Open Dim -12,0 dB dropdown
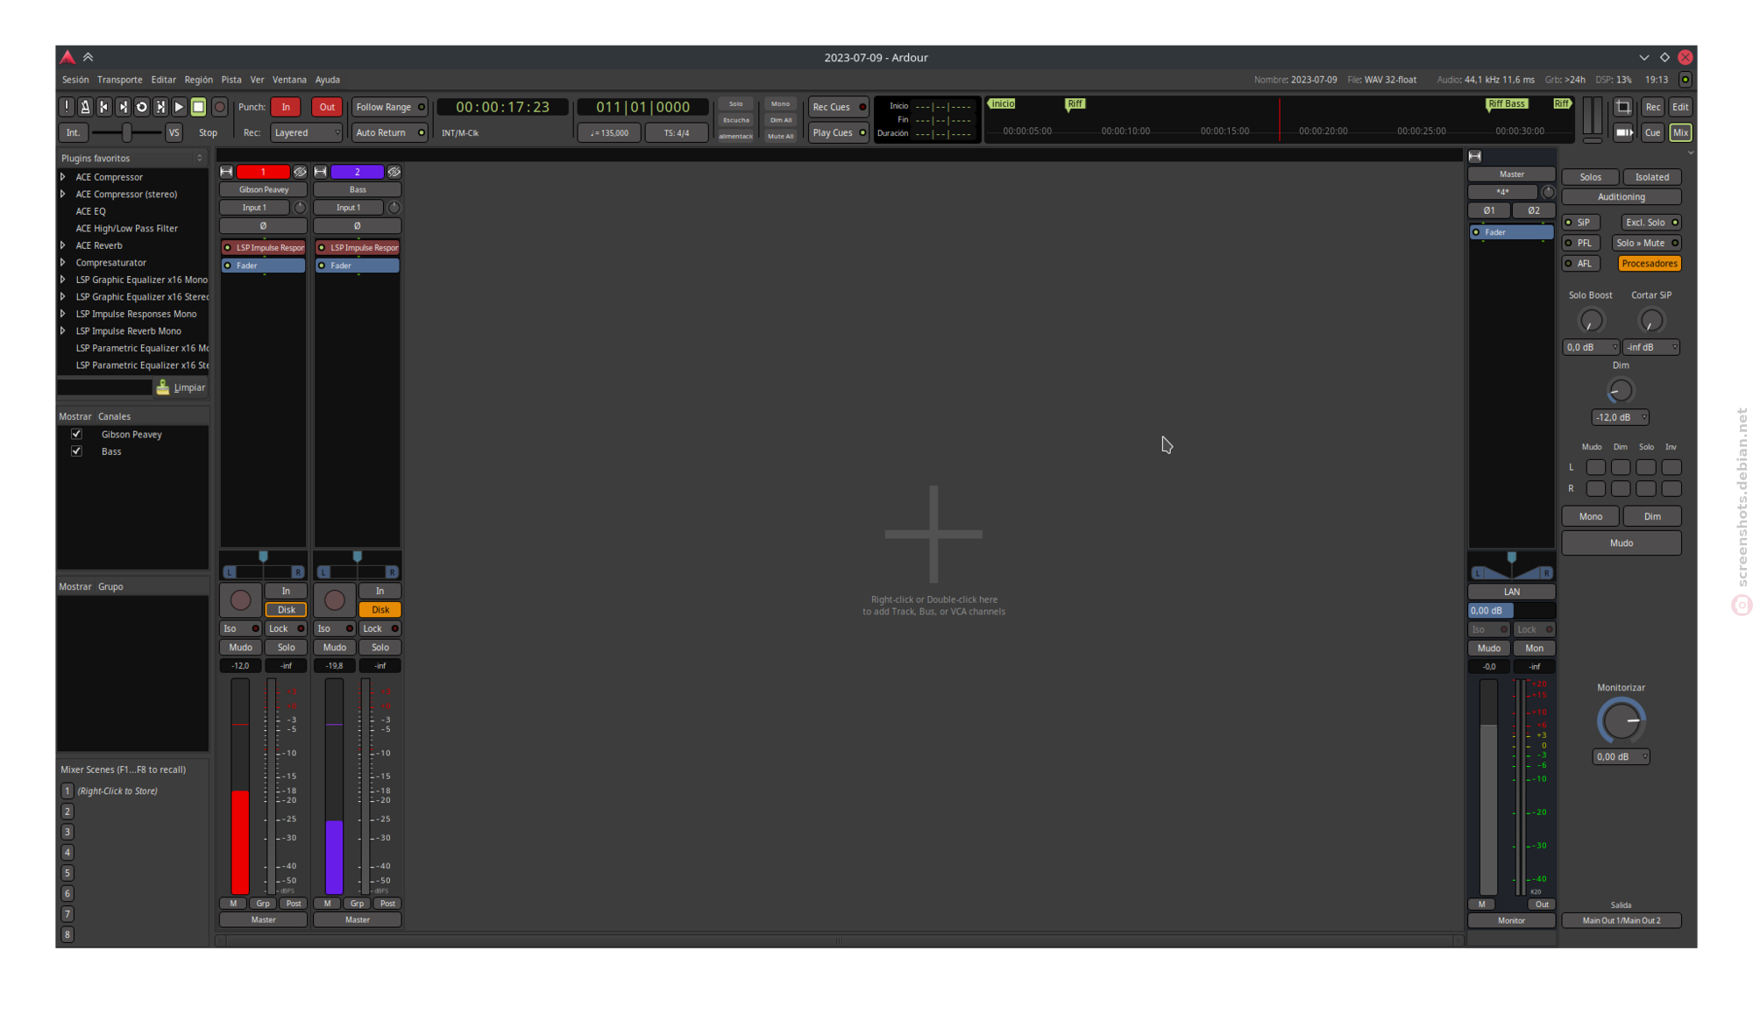This screenshot has width=1753, height=1014. tap(1620, 417)
